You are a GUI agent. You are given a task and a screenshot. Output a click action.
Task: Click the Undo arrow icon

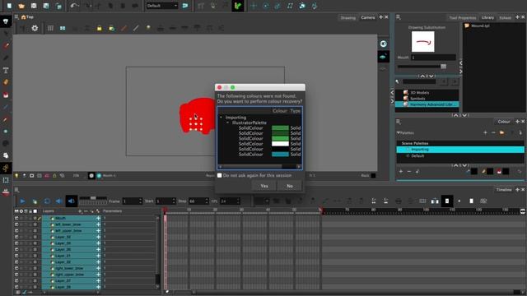coord(75,6)
